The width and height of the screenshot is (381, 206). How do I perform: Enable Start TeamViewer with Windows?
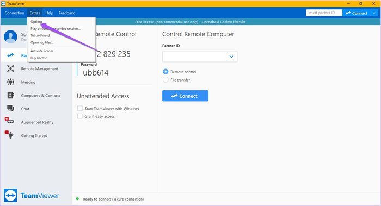pyautogui.click(x=79, y=108)
